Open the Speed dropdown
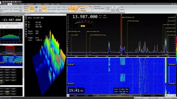 point(59,9)
